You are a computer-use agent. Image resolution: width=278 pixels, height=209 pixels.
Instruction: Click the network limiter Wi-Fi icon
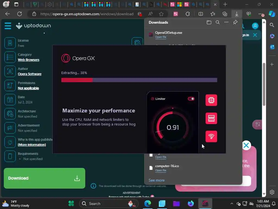(x=211, y=137)
